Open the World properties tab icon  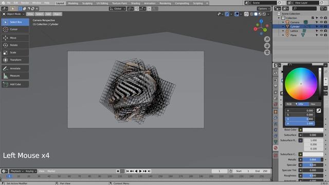click(x=276, y=104)
